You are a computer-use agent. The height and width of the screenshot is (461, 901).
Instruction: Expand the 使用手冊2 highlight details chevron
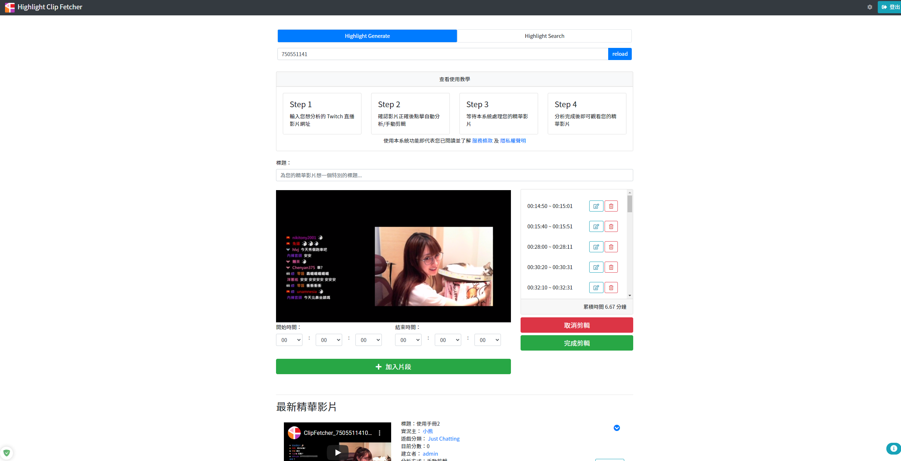pyautogui.click(x=616, y=428)
